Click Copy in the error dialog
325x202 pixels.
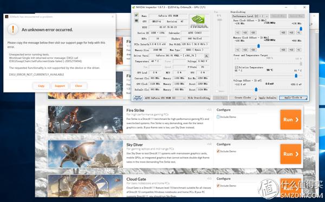pyautogui.click(x=41, y=86)
